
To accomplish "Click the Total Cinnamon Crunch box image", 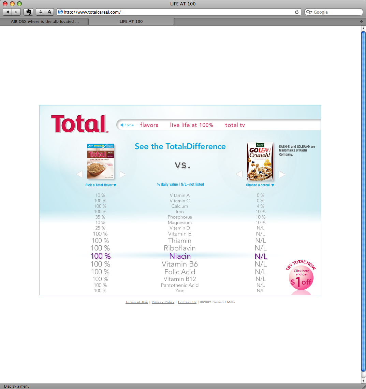I will 100,161.
